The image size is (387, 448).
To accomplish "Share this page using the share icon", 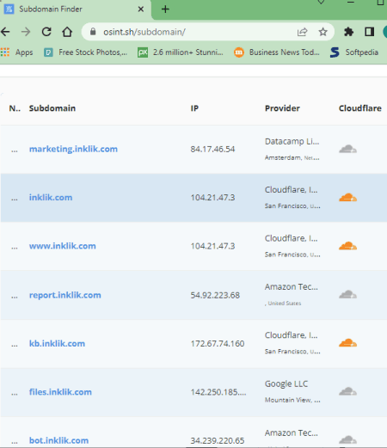I will (x=302, y=32).
